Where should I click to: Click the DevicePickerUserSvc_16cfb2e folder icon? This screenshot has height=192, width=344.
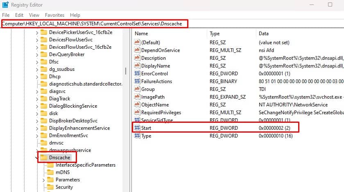tap(44, 32)
